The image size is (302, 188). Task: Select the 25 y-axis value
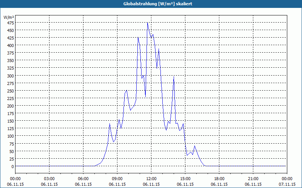(11, 159)
